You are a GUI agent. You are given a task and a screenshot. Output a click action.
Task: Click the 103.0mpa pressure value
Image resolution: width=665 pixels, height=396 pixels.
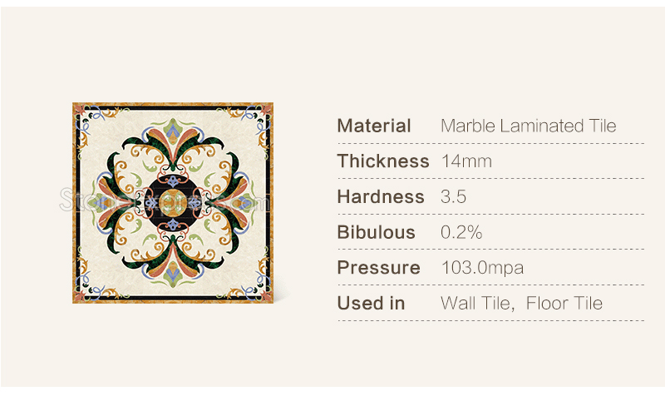click(482, 268)
